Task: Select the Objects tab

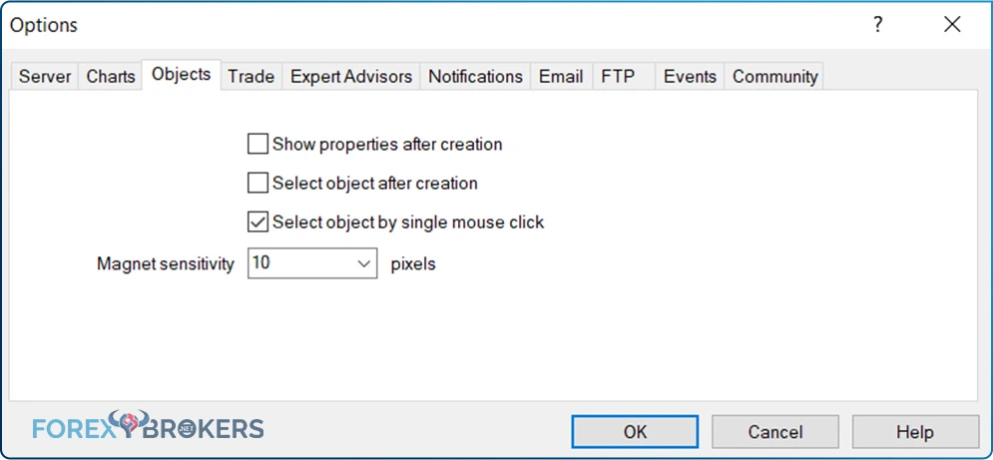Action: coord(181,75)
